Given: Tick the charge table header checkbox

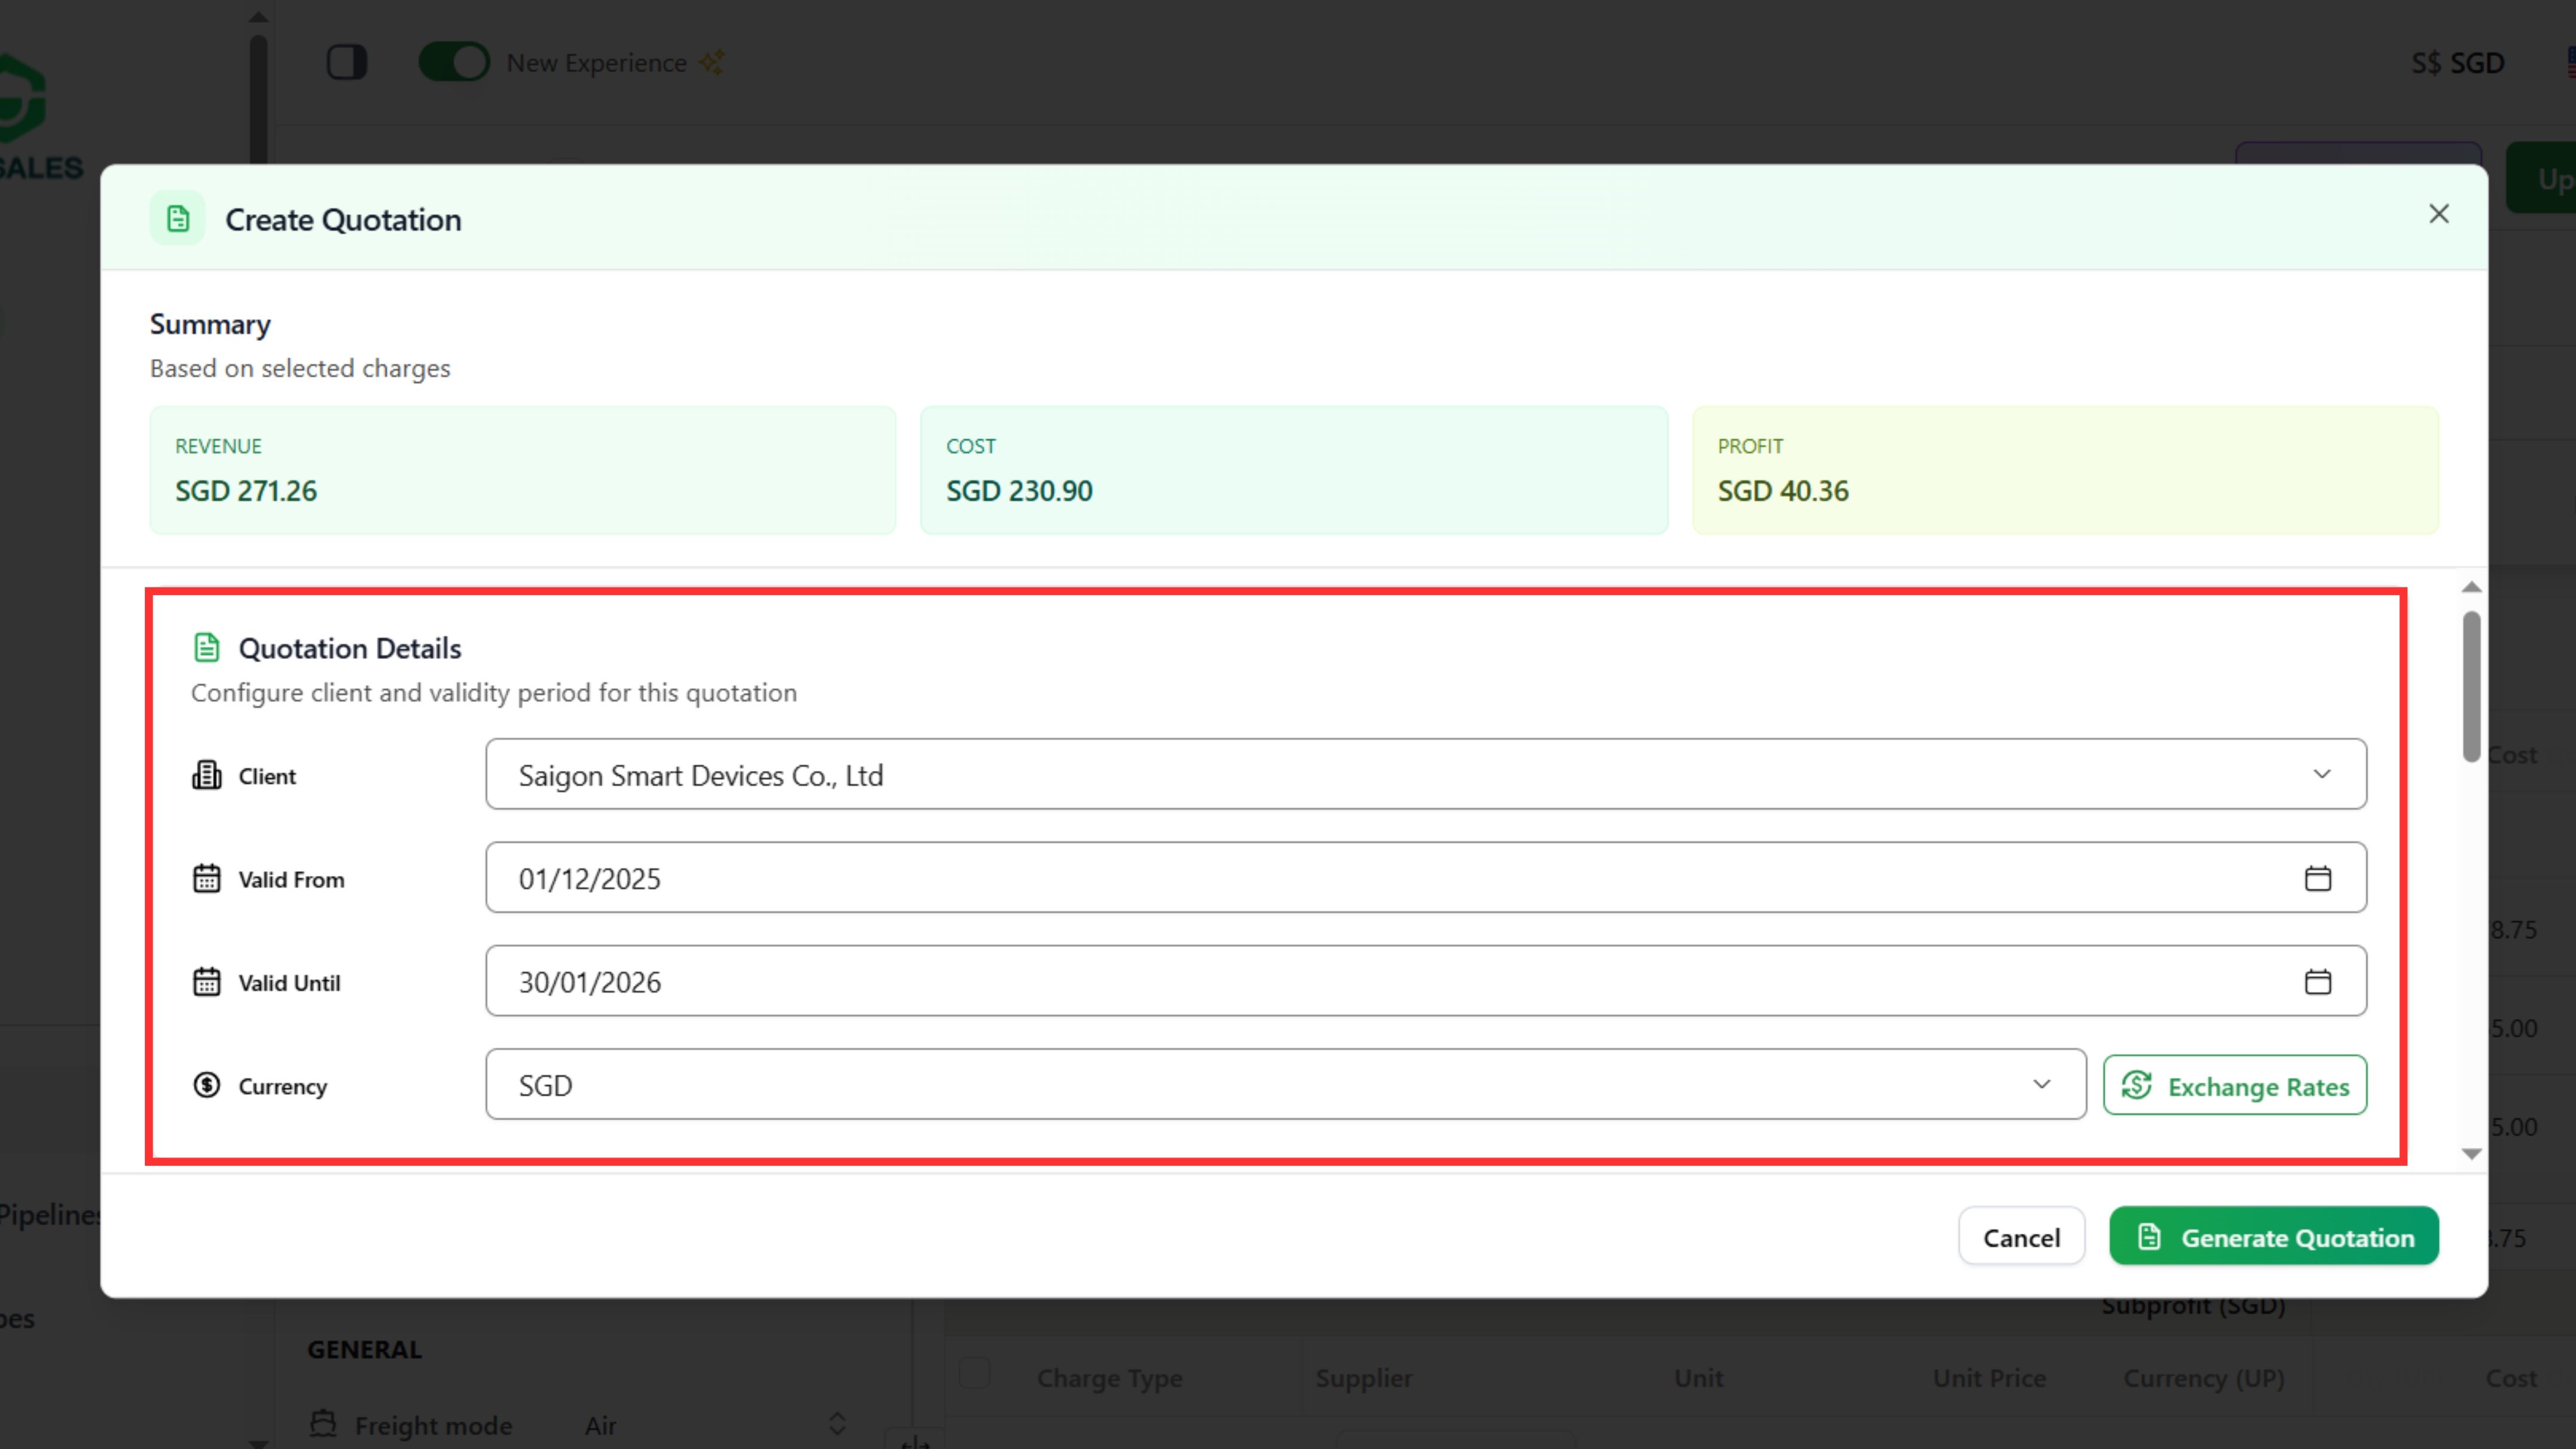Looking at the screenshot, I should [x=974, y=1373].
